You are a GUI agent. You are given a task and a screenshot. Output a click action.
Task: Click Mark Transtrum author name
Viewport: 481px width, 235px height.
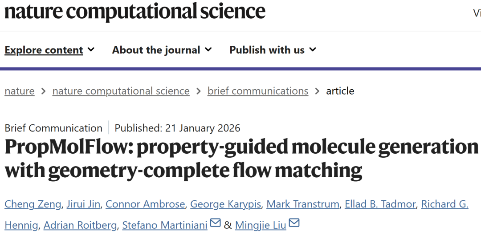tap(302, 204)
